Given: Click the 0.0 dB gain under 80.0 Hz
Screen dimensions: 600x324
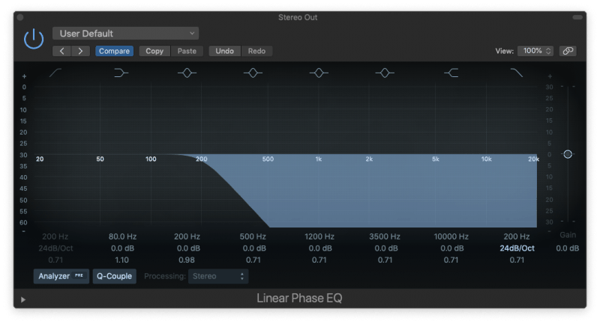Looking at the screenshot, I should [122, 248].
